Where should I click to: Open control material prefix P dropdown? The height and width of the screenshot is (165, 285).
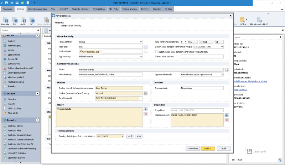pyautogui.click(x=185, y=42)
